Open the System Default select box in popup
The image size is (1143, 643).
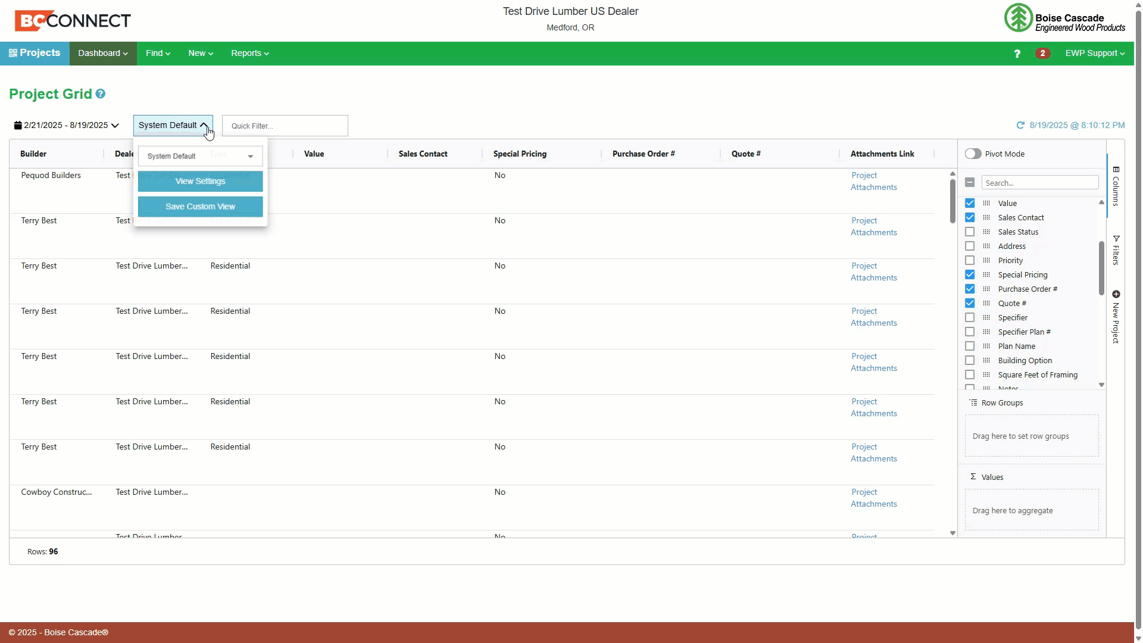(200, 156)
